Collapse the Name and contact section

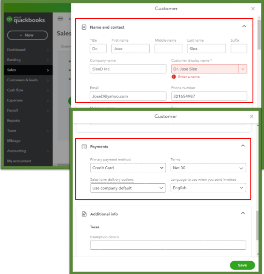click(x=244, y=26)
